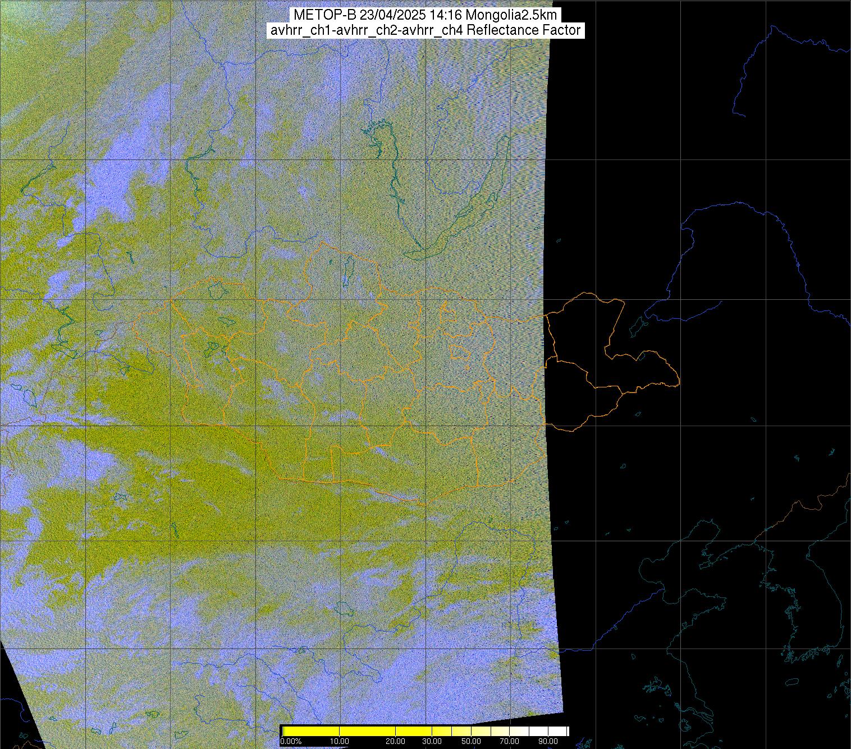
Task: Click the title "METOP-B 23/04/2025 14:16 Mongolia2.5km"
Action: click(425, 15)
